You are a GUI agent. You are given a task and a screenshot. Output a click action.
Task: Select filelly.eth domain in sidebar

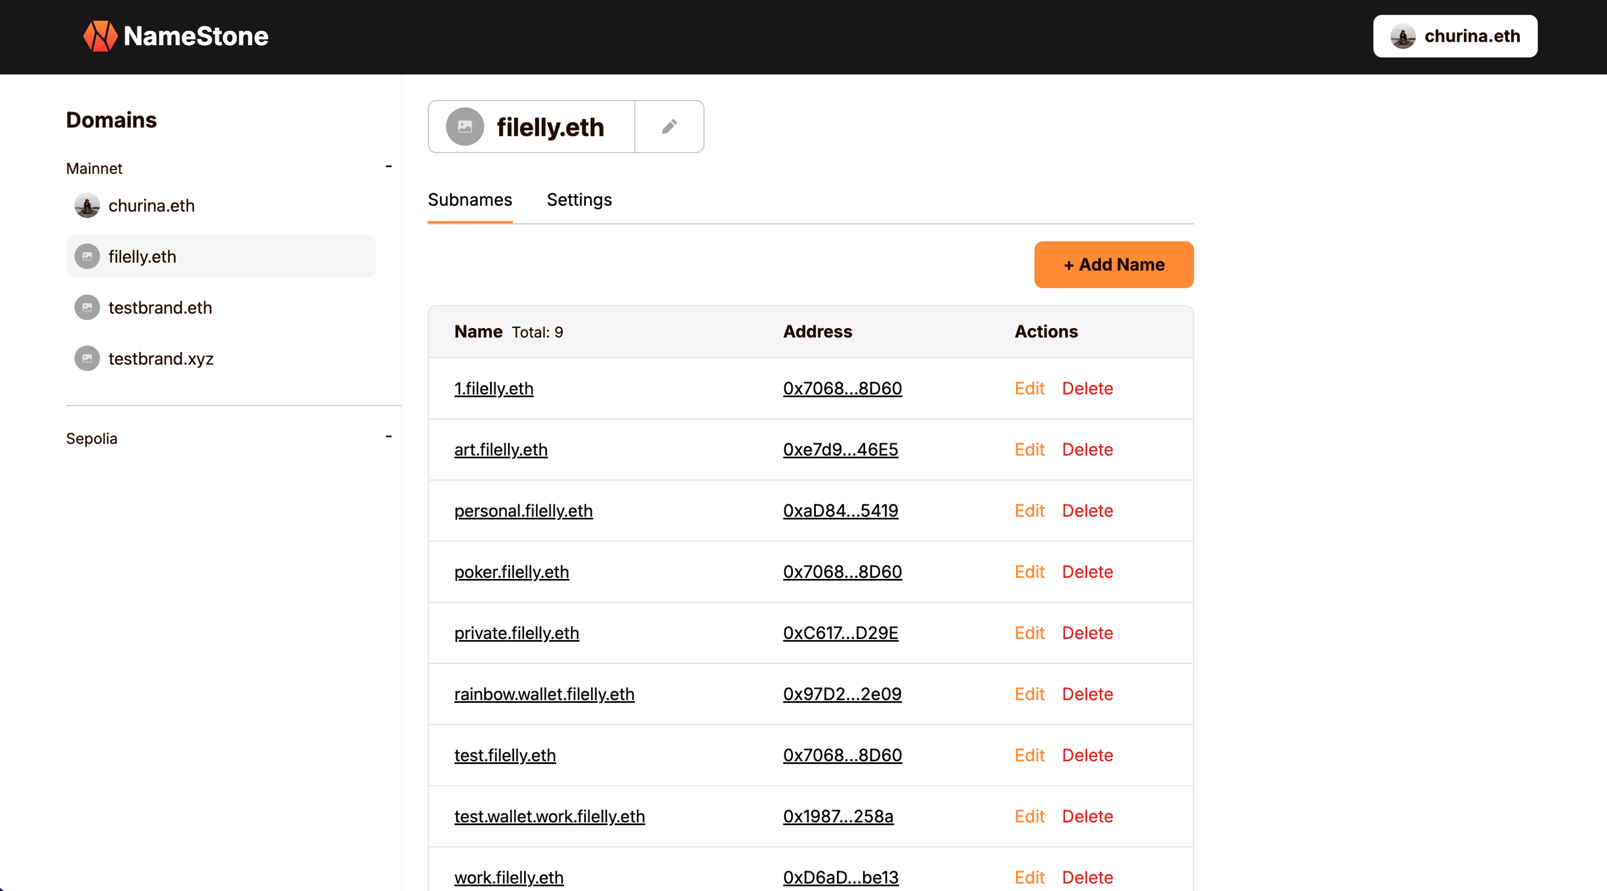(220, 257)
